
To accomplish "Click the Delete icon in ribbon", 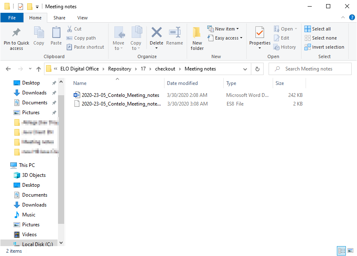I will tap(156, 33).
